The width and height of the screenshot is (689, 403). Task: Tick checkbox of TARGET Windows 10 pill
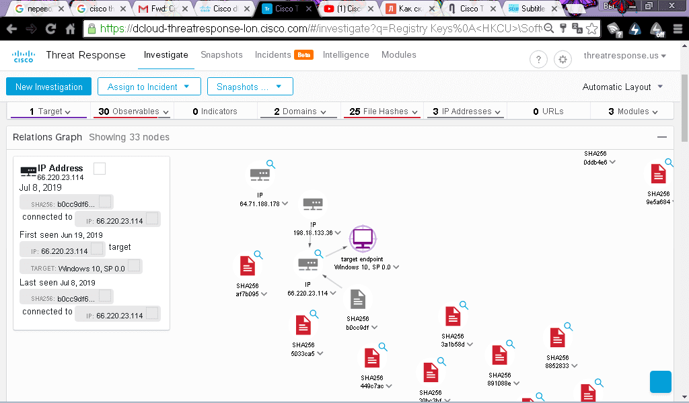pyautogui.click(x=134, y=265)
